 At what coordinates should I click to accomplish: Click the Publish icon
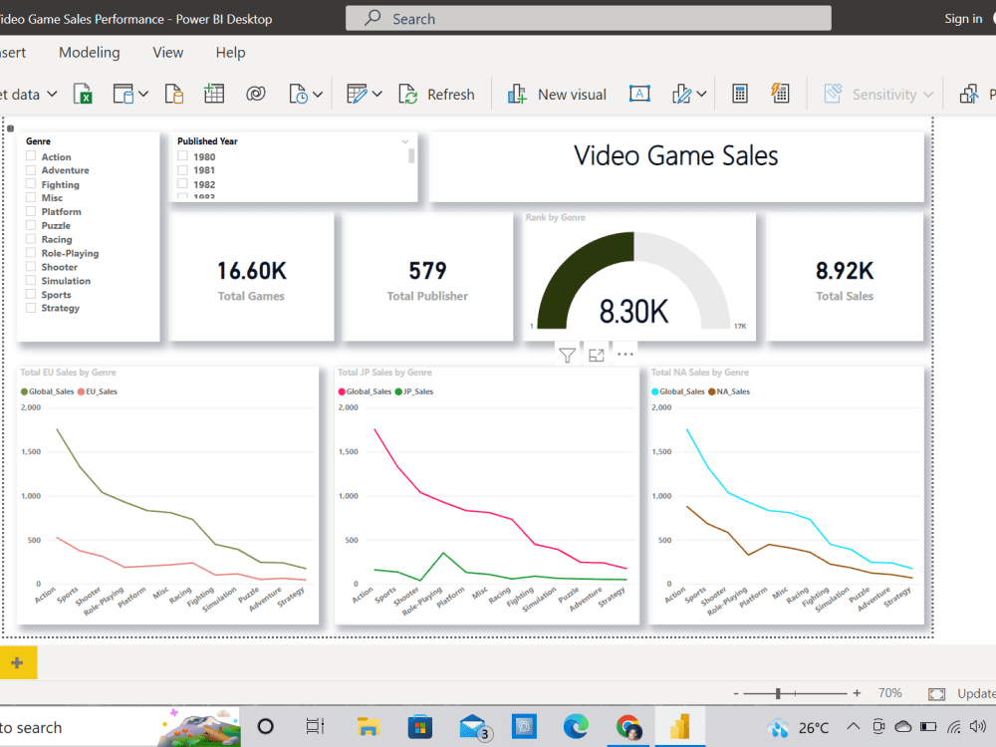click(969, 94)
